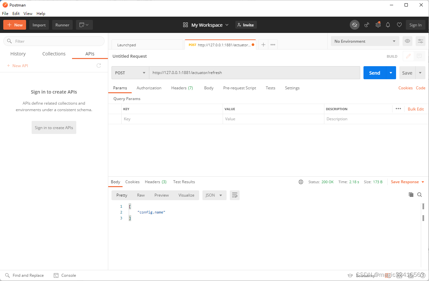The image size is (429, 281).
Task: Add a new request tab with plus
Action: (263, 45)
